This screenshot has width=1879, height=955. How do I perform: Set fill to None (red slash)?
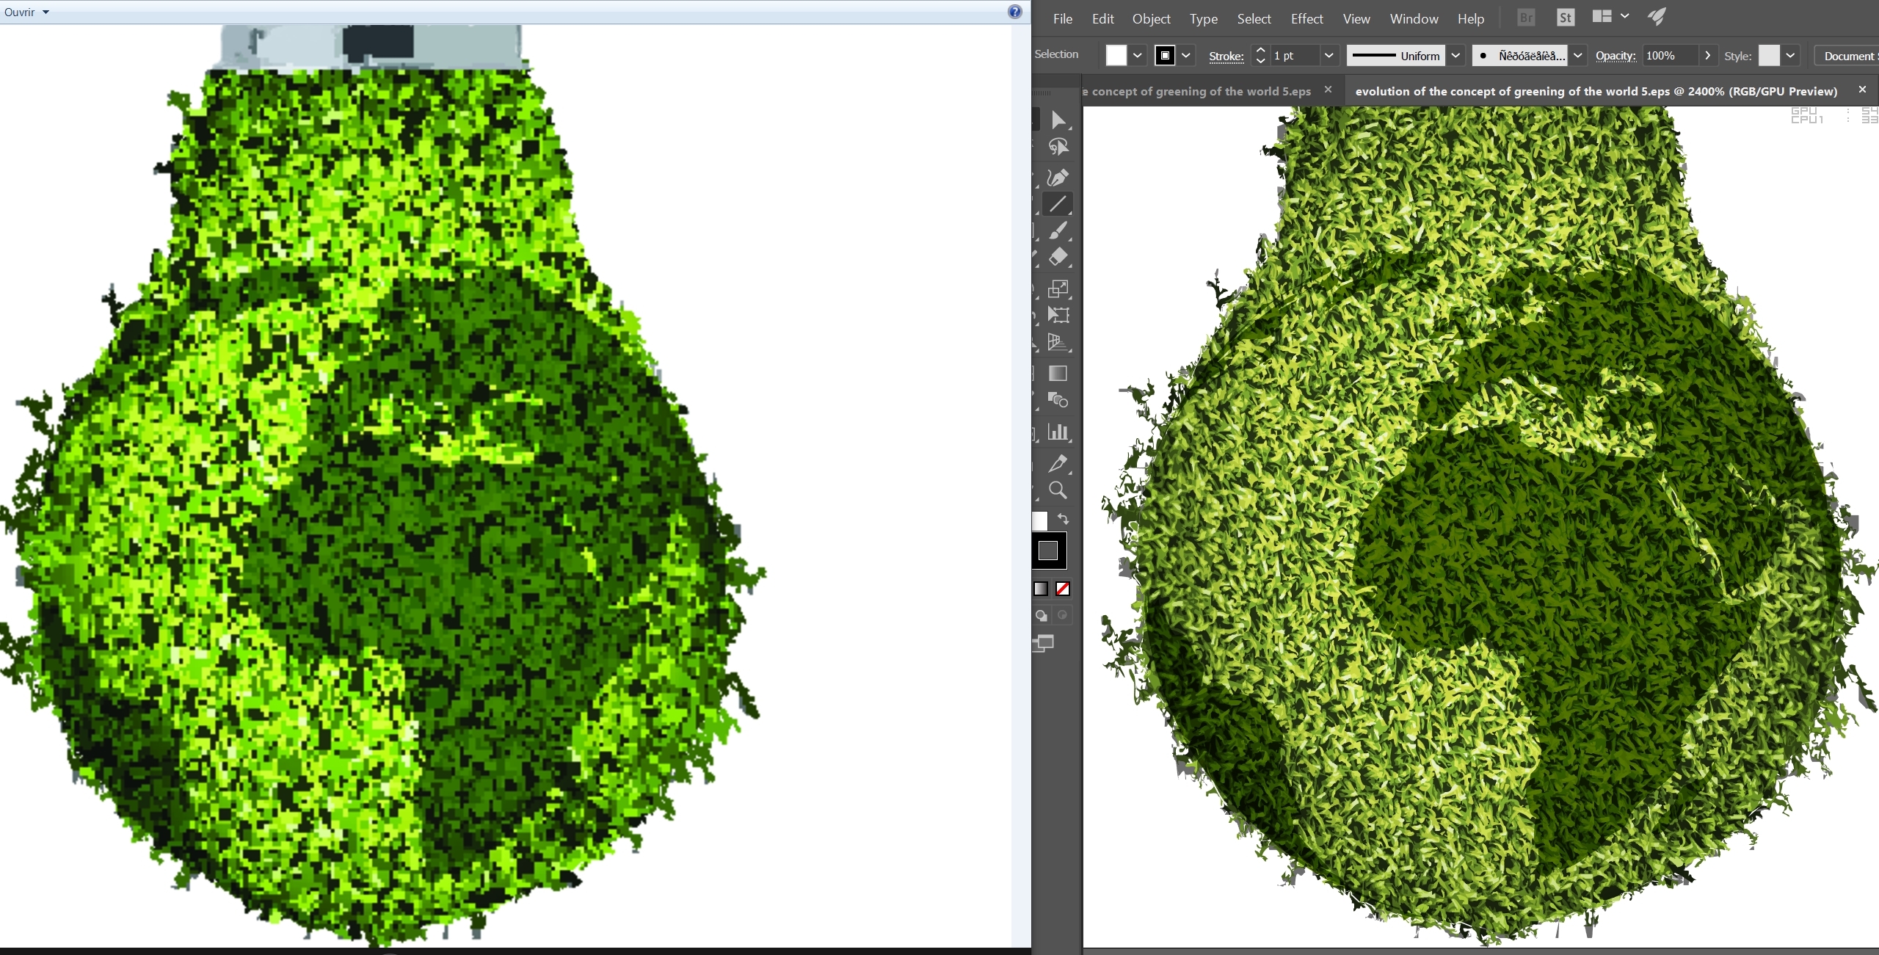[x=1063, y=589]
